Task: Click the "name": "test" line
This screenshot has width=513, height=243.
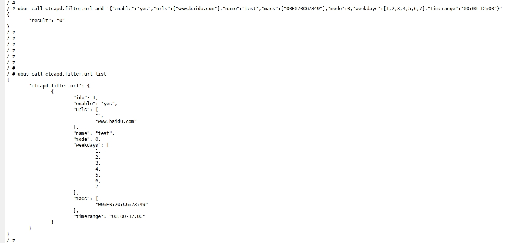Action: pos(94,133)
